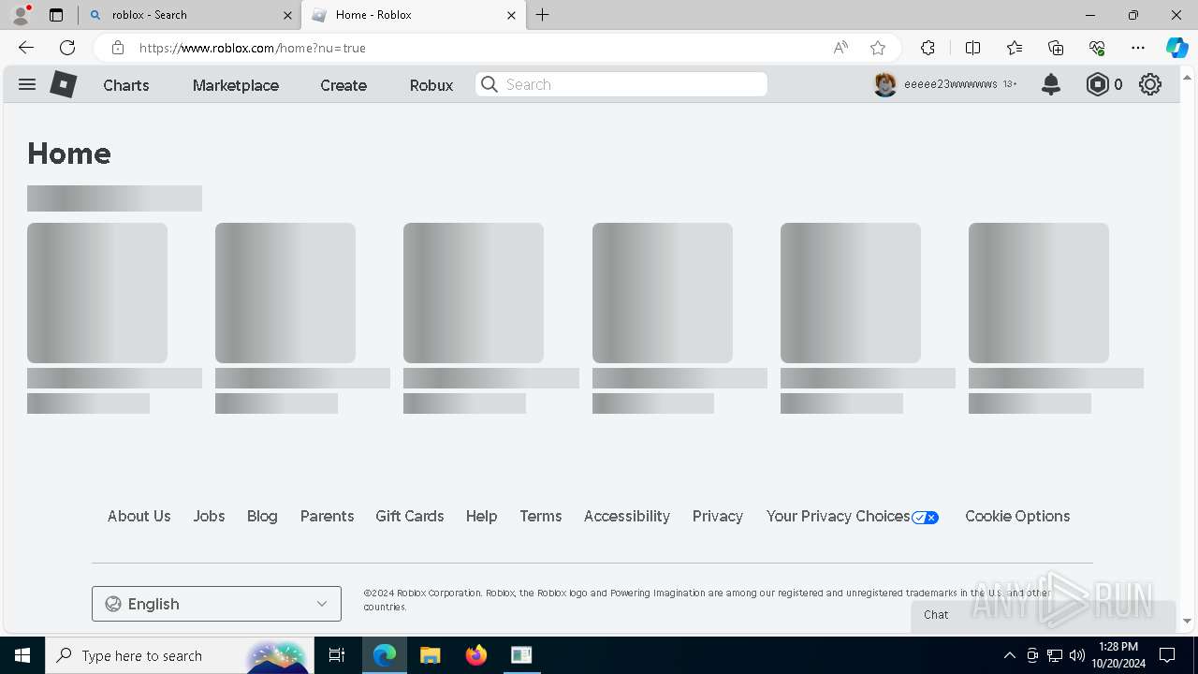Screen dimensions: 1198x674
Task: Add this page to favorites
Action: point(878,48)
